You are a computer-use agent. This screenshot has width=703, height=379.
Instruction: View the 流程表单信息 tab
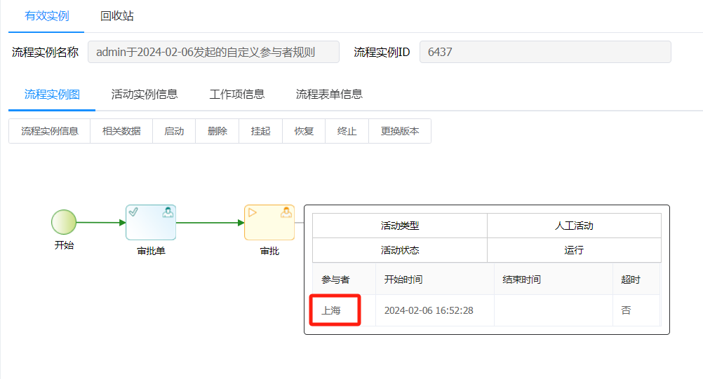point(329,94)
